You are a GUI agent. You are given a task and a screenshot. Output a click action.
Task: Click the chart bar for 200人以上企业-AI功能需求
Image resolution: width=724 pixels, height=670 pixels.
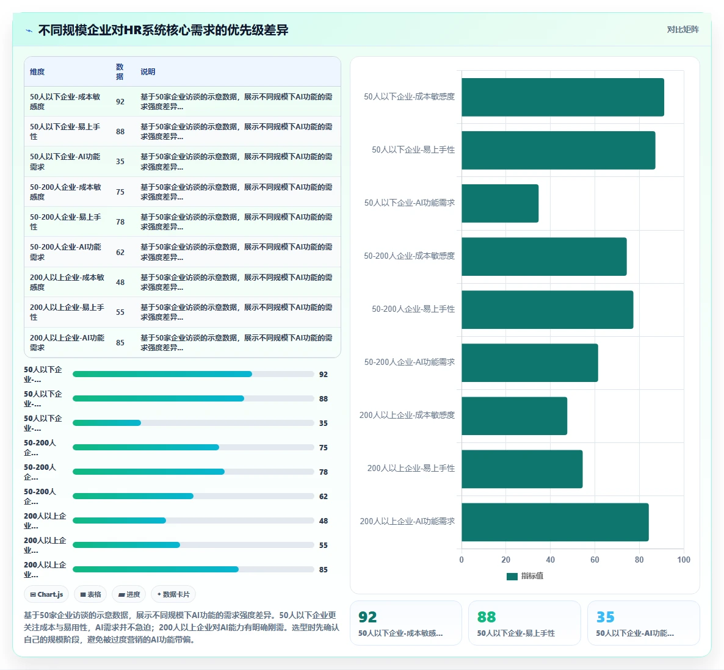coord(555,522)
